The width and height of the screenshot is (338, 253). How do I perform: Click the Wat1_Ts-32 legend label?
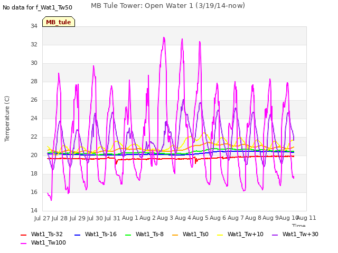tap(47, 234)
